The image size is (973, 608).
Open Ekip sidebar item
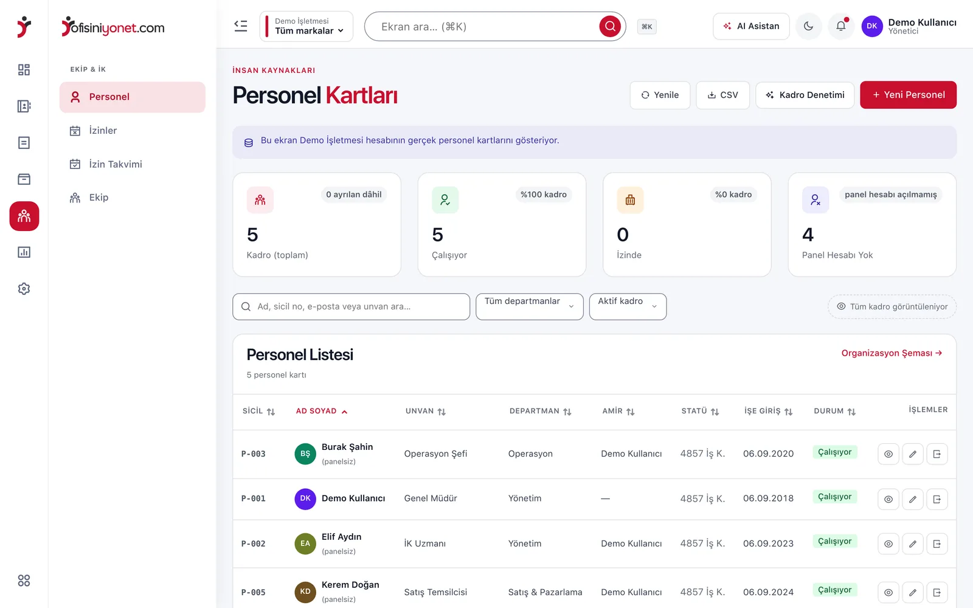click(133, 198)
